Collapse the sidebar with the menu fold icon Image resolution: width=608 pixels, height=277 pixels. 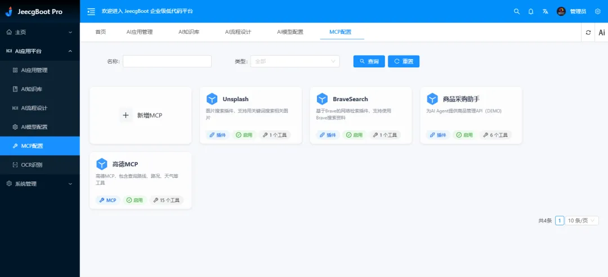coord(91,12)
